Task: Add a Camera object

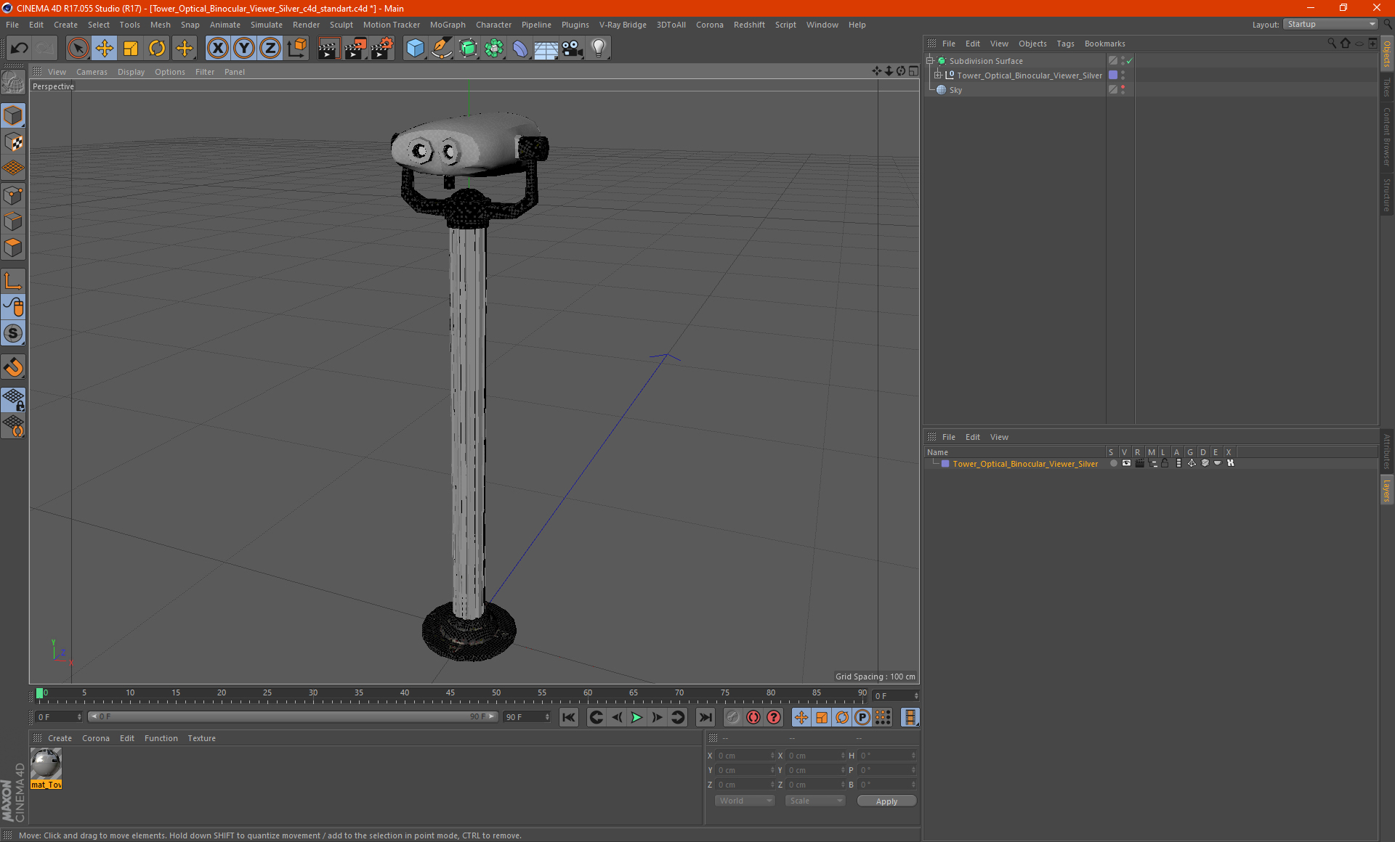Action: click(573, 49)
